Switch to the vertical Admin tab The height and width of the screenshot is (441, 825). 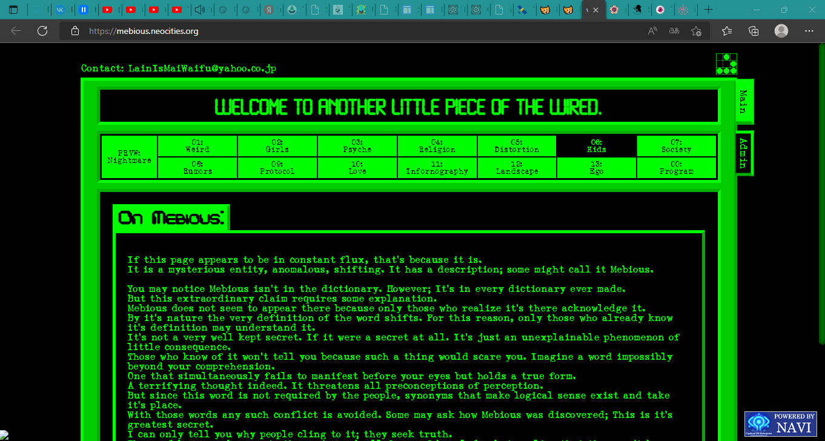744,153
